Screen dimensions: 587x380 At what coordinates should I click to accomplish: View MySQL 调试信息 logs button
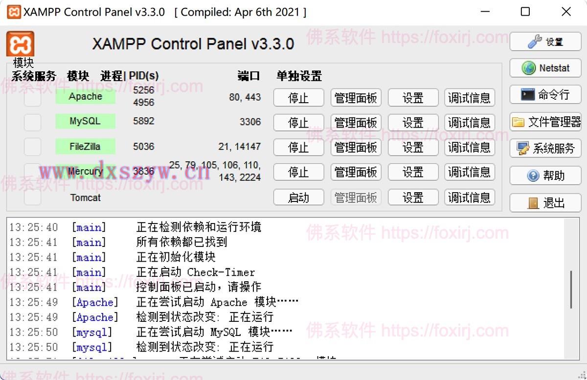click(470, 122)
